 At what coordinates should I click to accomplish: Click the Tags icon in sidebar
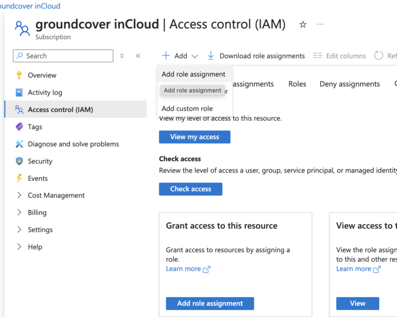click(x=19, y=127)
